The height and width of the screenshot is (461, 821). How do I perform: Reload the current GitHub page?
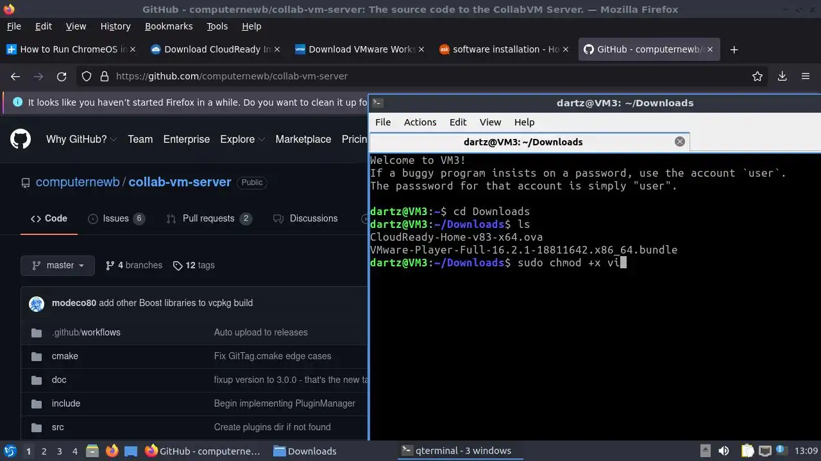click(x=62, y=76)
